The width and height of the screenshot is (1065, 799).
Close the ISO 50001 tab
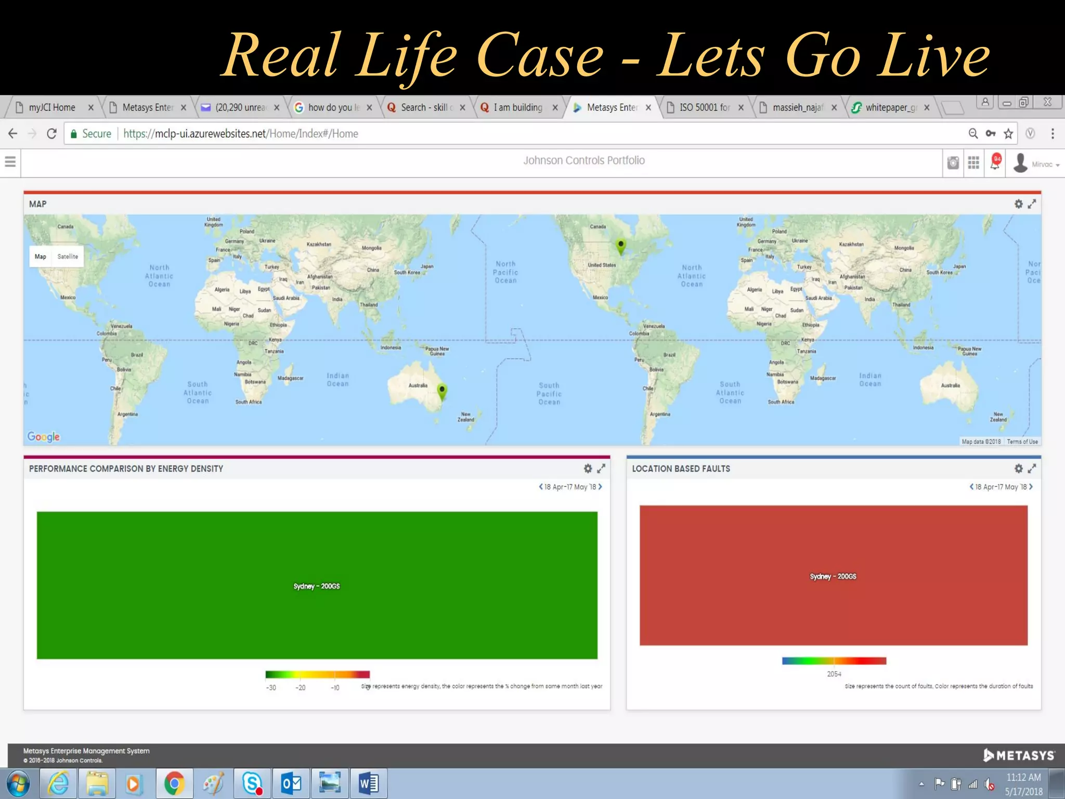pos(741,108)
